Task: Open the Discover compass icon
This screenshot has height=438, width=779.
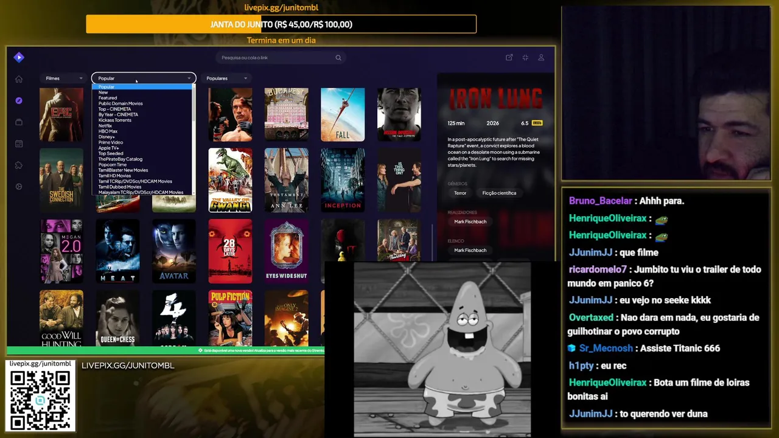Action: click(19, 100)
